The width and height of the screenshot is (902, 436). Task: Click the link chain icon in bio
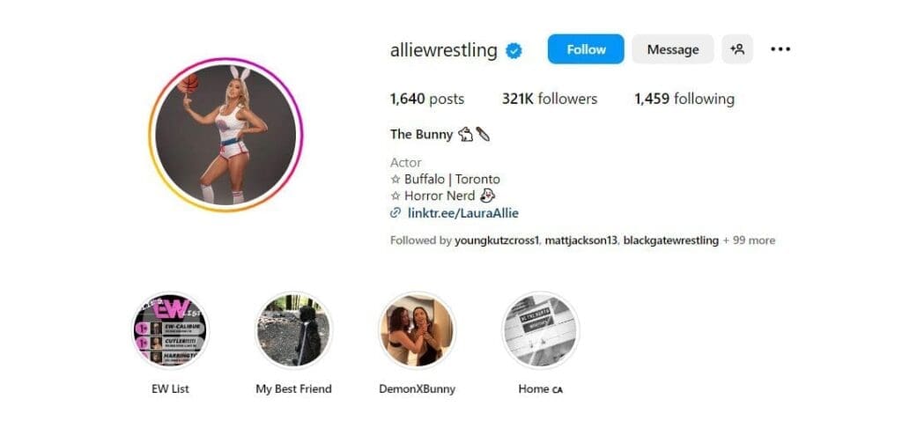396,213
